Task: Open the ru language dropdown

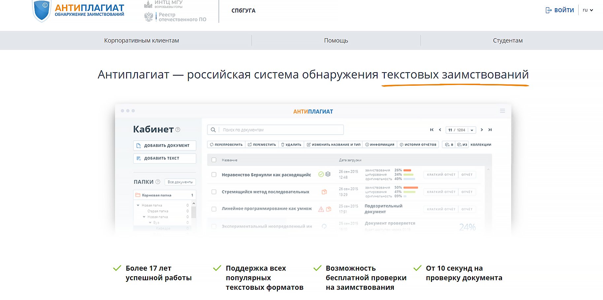Action: coord(588,10)
